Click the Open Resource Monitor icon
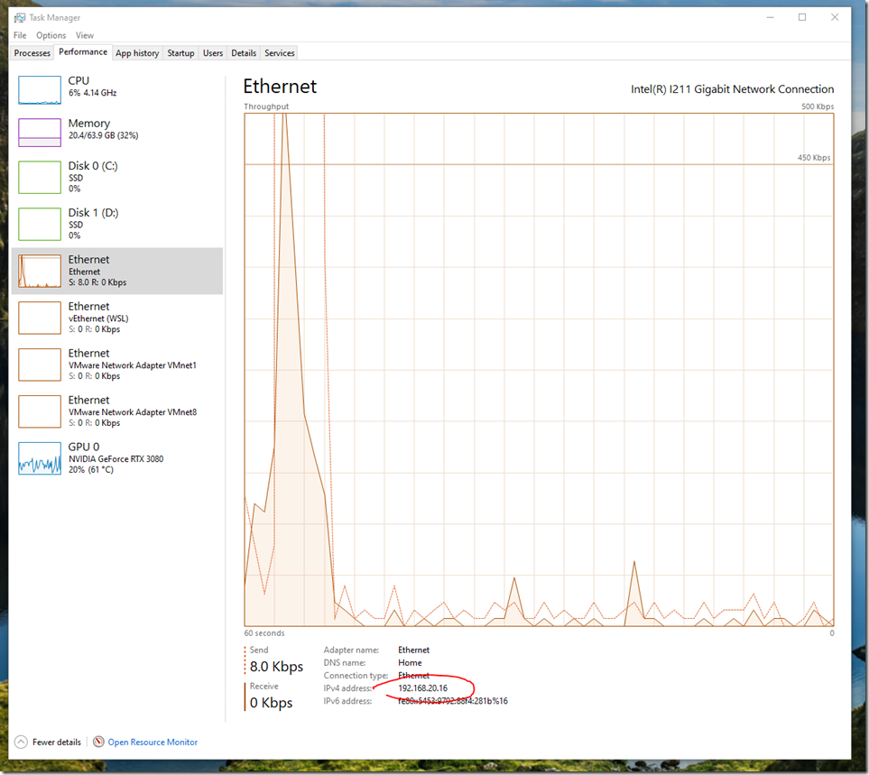 coord(98,743)
